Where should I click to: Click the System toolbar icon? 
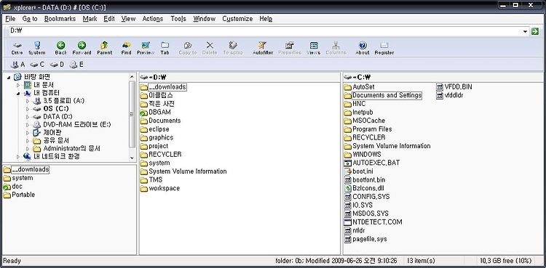coord(37,48)
